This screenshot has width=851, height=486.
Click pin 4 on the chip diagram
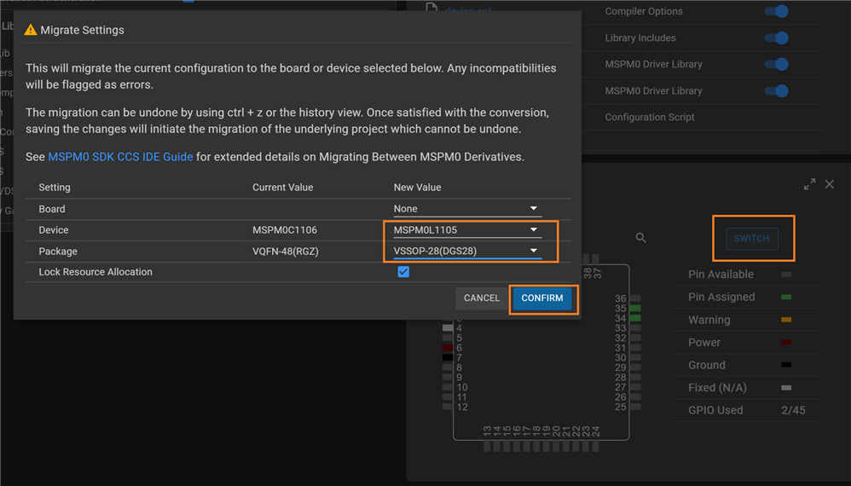click(x=447, y=328)
